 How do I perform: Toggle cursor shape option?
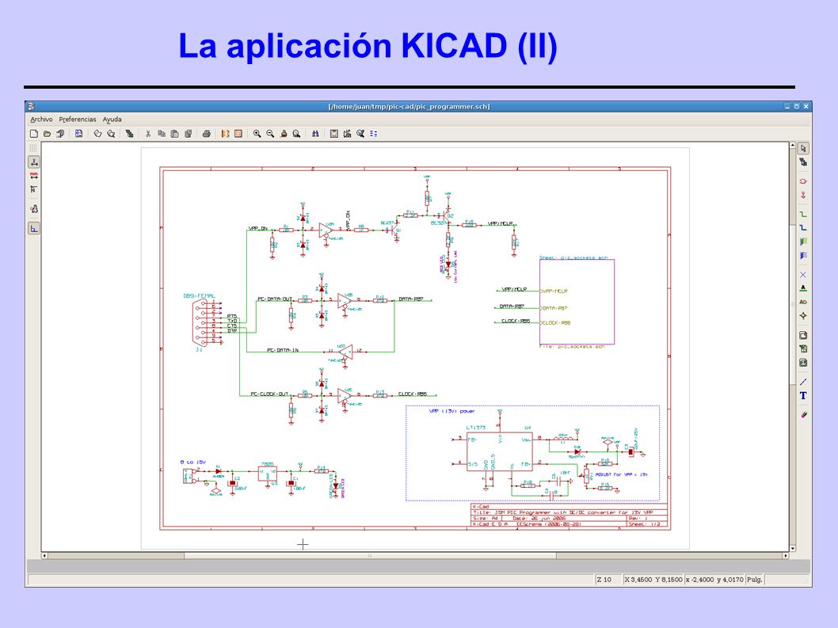click(x=34, y=189)
